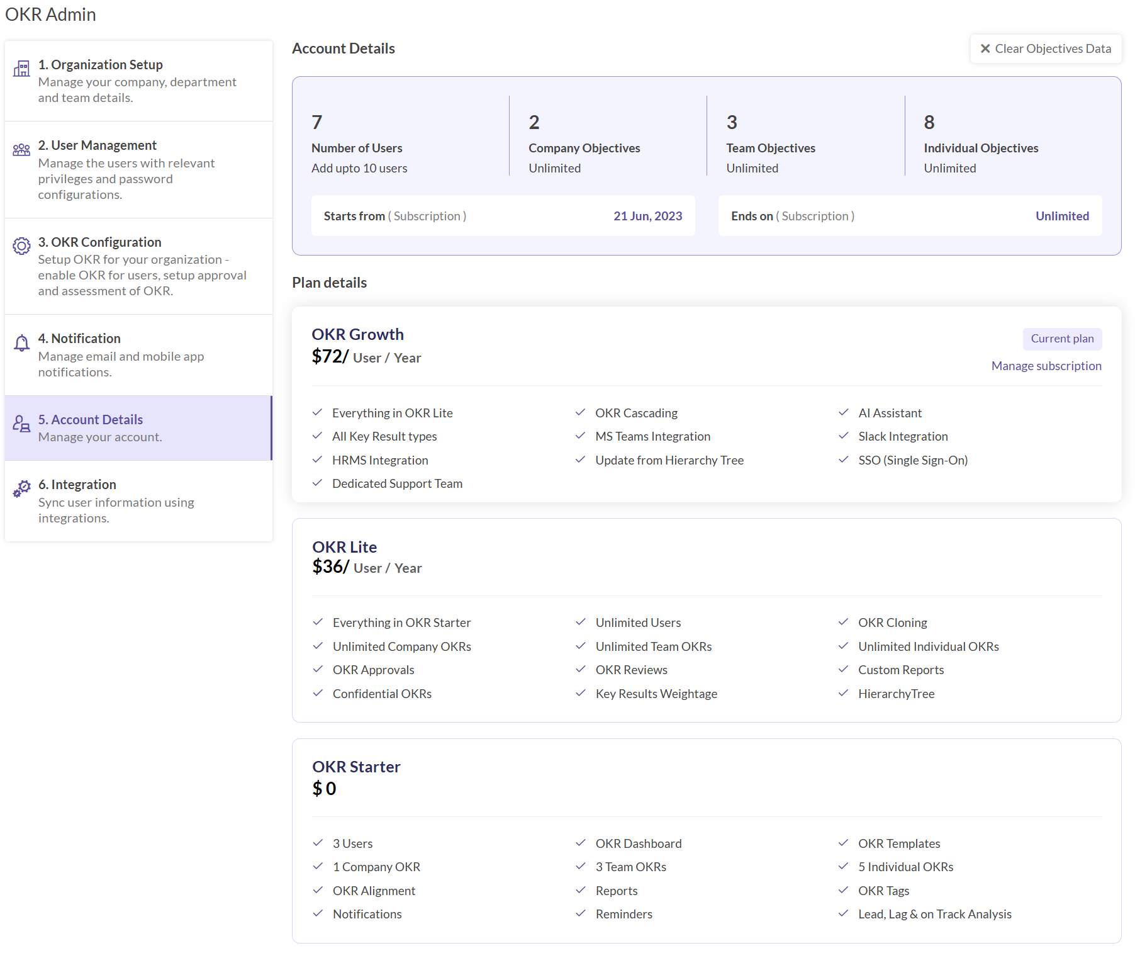Click Slack Integration feature
The width and height of the screenshot is (1135, 953).
coord(903,436)
